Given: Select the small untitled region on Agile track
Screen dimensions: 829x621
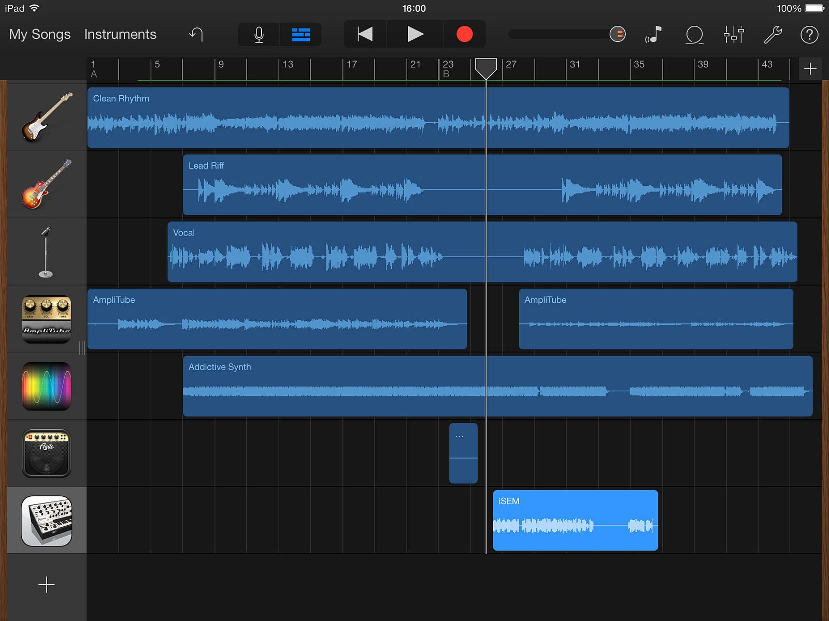Looking at the screenshot, I should (x=463, y=453).
